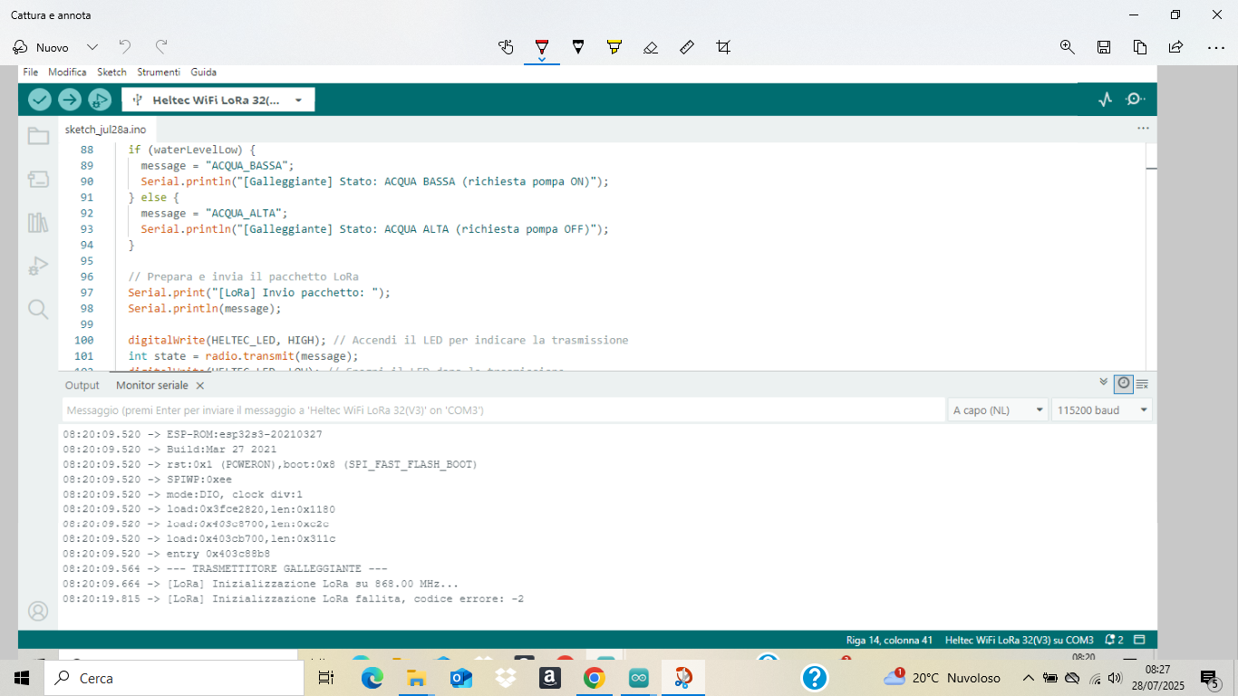Close the Monitor seriale tab

pyautogui.click(x=200, y=385)
